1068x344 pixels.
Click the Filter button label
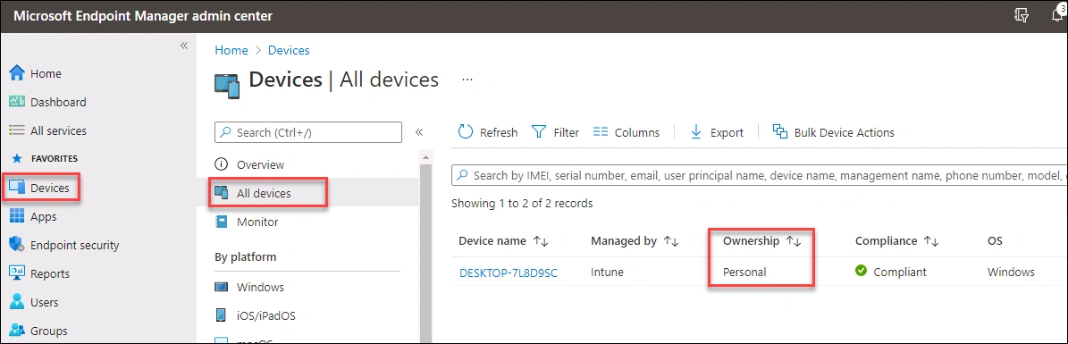(x=566, y=133)
